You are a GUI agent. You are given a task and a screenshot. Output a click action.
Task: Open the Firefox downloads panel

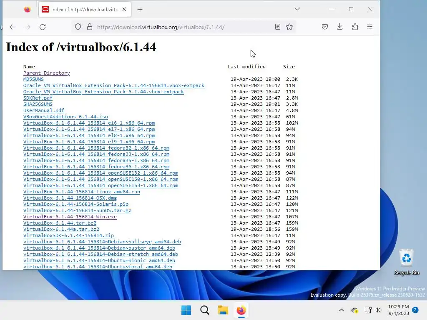click(x=339, y=27)
